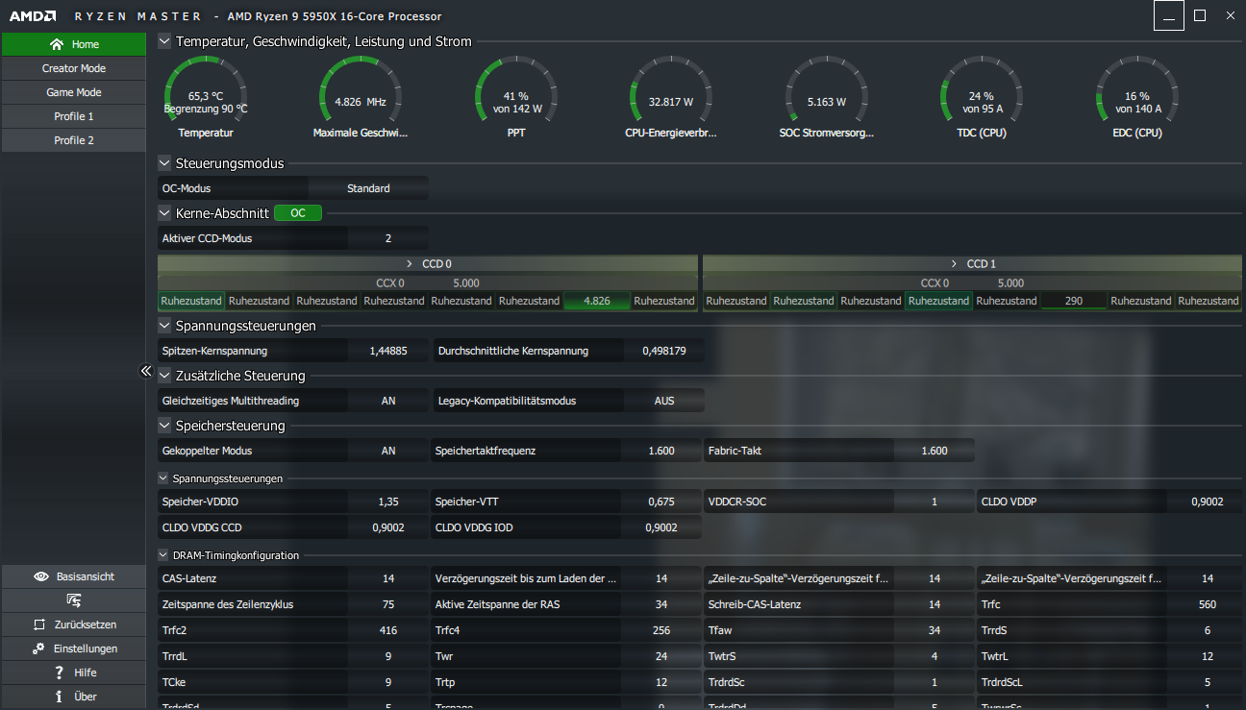Toggle Gleichzeitiges Multithreading value AN

(x=388, y=401)
